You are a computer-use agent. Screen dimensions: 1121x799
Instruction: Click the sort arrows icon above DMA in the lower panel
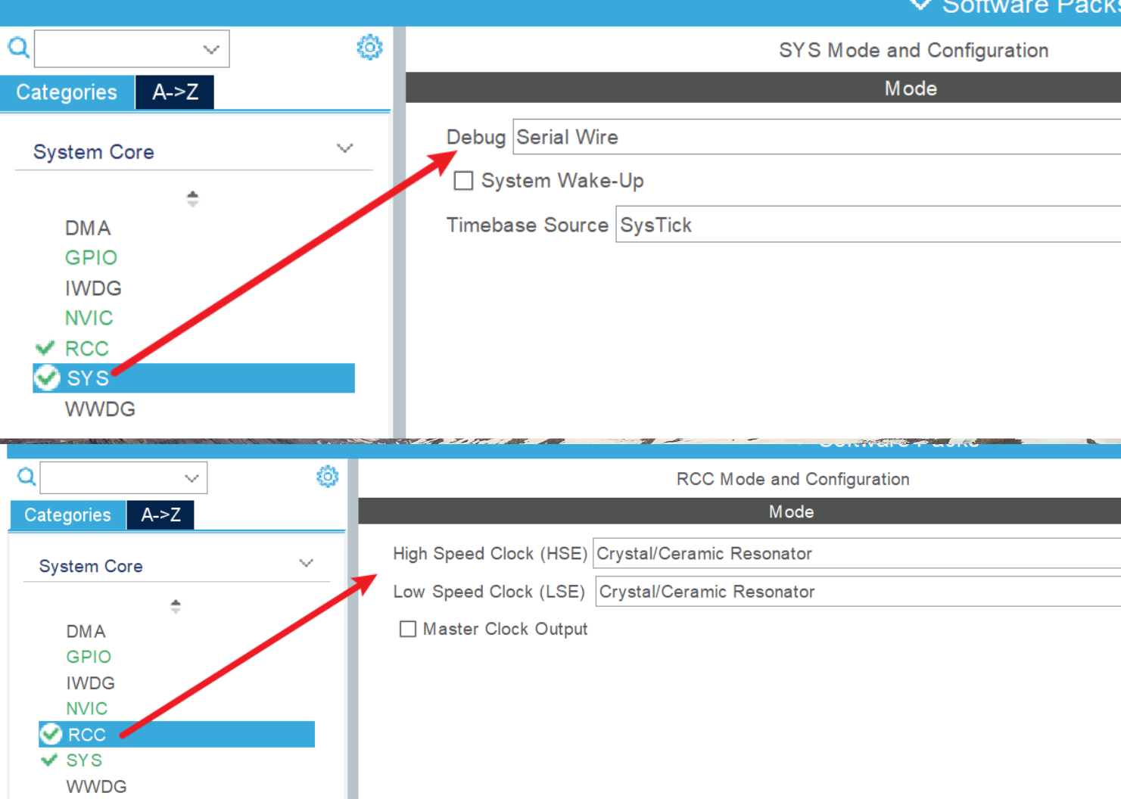pos(176,606)
